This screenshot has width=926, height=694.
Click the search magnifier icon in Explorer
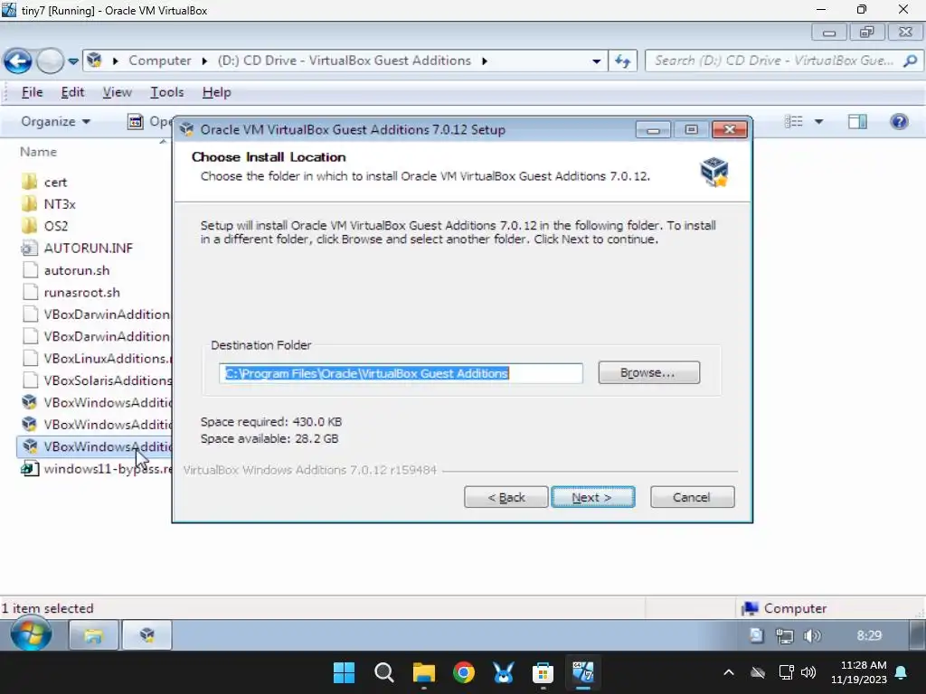pos(910,61)
